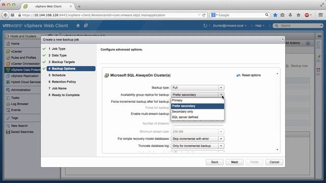Click the vSphere Replication icon
This screenshot has height=183, width=326.
tap(8, 76)
